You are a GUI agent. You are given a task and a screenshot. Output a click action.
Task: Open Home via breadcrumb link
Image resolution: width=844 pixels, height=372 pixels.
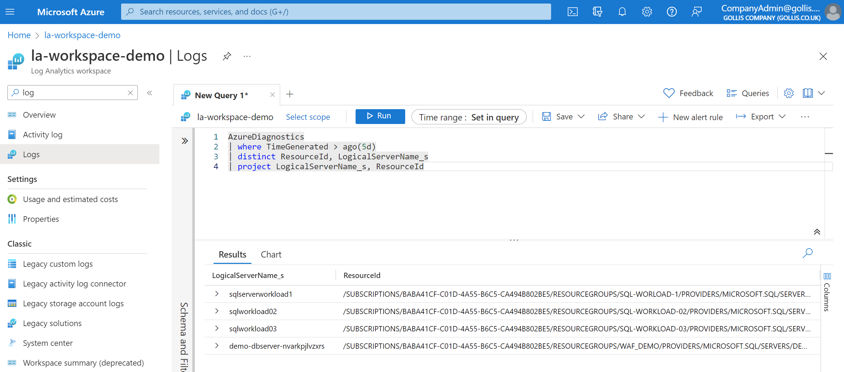tap(19, 35)
